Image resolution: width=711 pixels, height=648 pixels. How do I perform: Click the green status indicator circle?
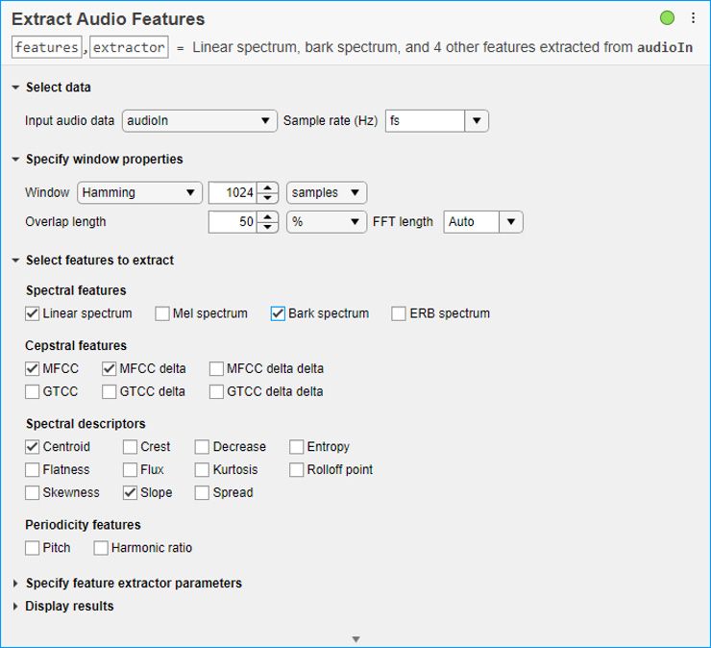click(667, 18)
